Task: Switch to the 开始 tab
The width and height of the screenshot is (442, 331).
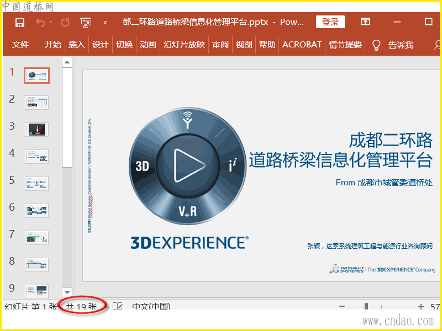Action: [52, 45]
